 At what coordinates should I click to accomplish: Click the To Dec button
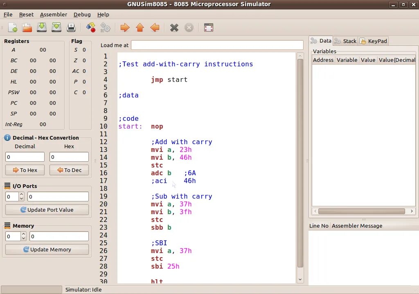pyautogui.click(x=69, y=170)
